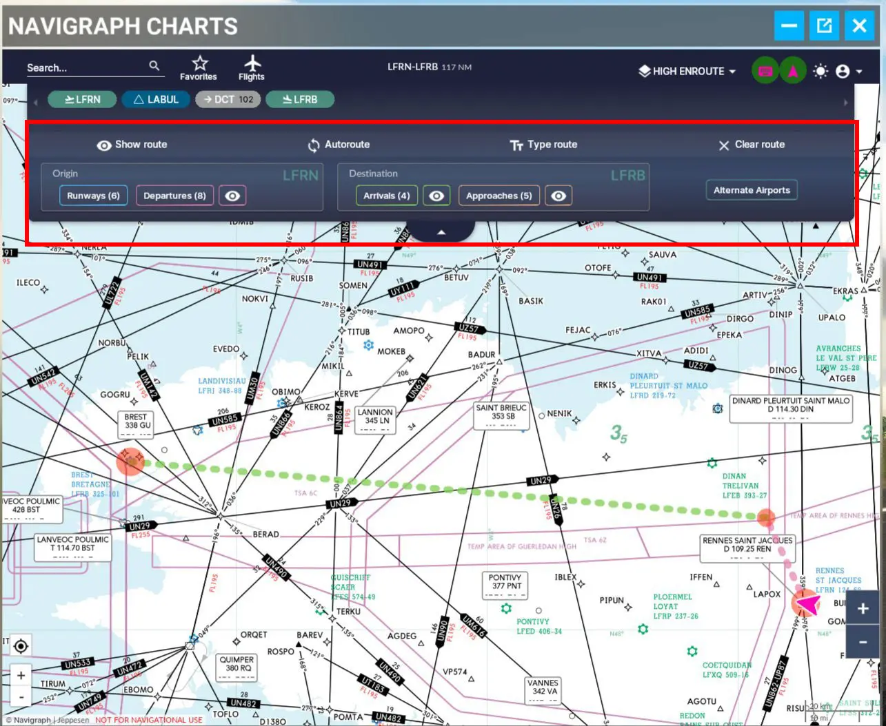This screenshot has width=886, height=726.
Task: Open Runways (6) for origin
Action: click(x=93, y=196)
